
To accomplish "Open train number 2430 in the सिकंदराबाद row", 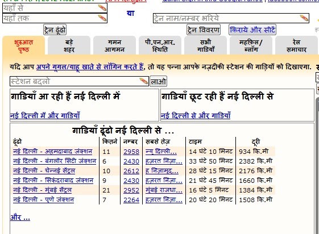I will pyautogui.click(x=131, y=181).
